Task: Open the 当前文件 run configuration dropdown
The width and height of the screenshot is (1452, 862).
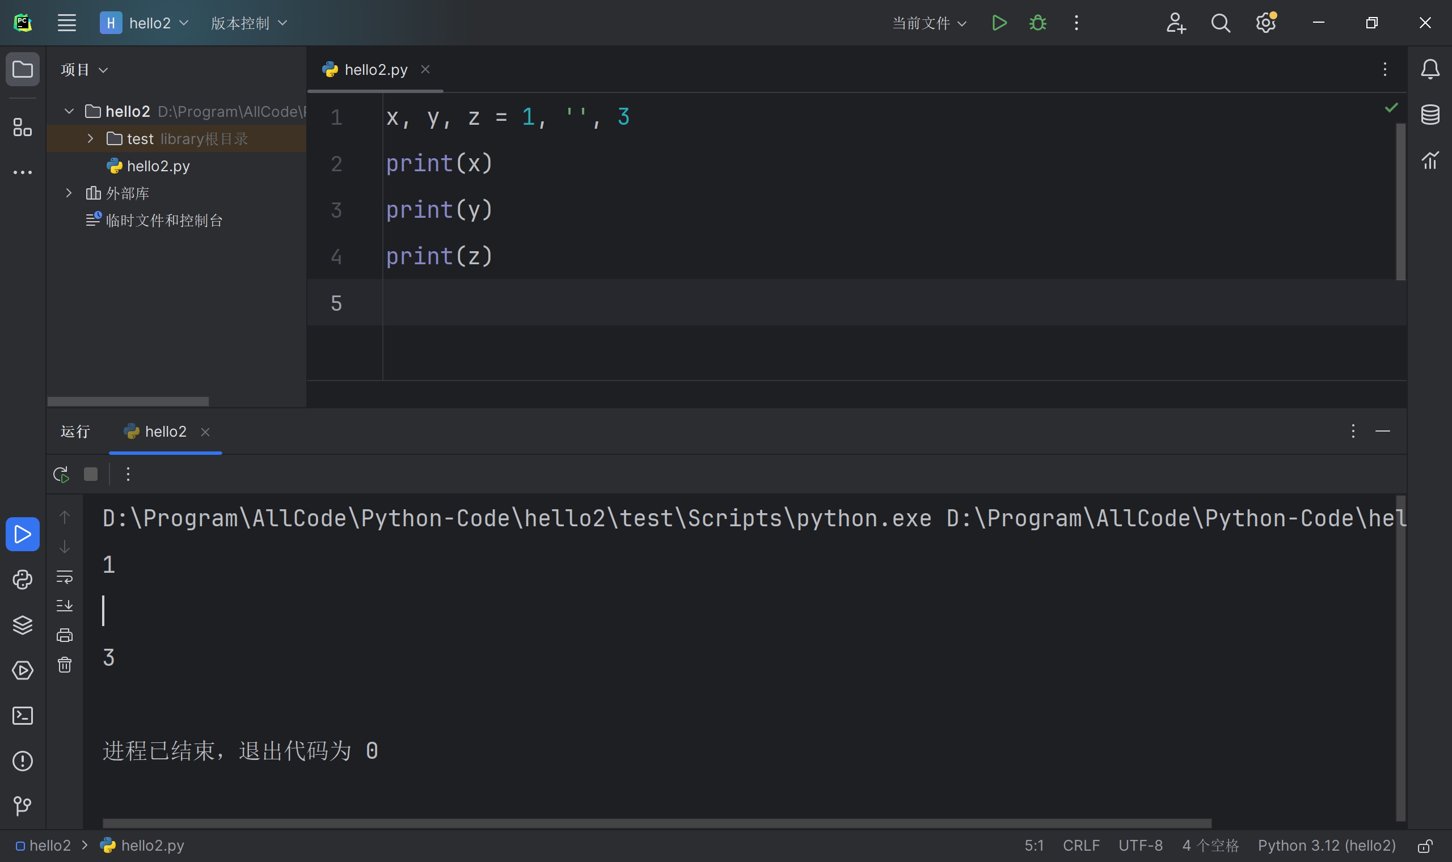Action: point(928,23)
